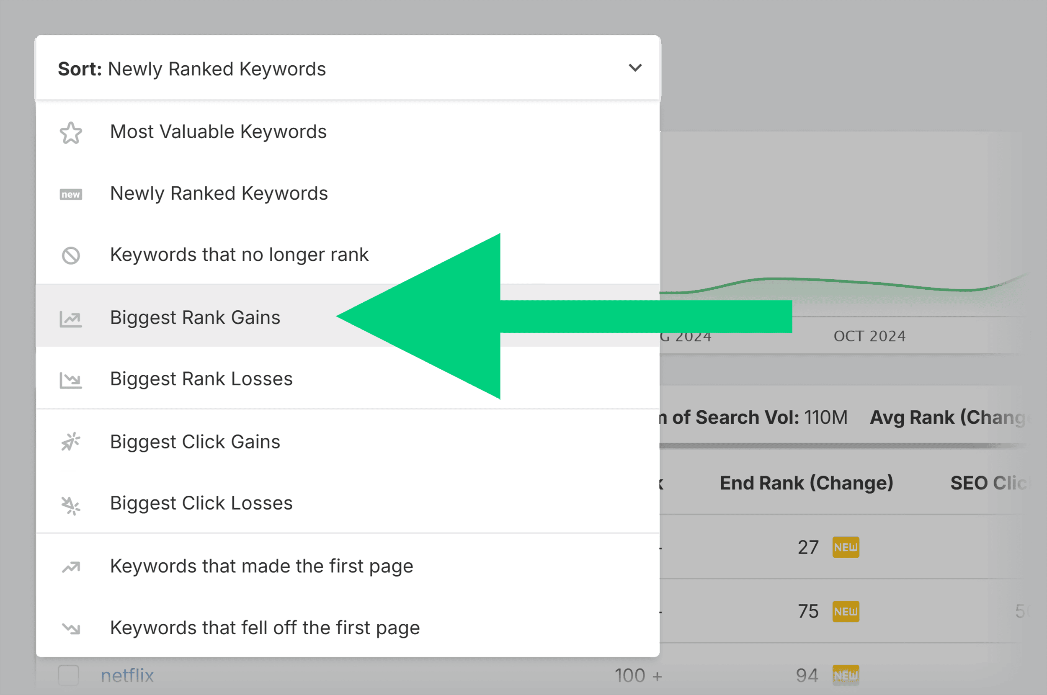Click the NEW badge beside rank 75

pyautogui.click(x=846, y=611)
